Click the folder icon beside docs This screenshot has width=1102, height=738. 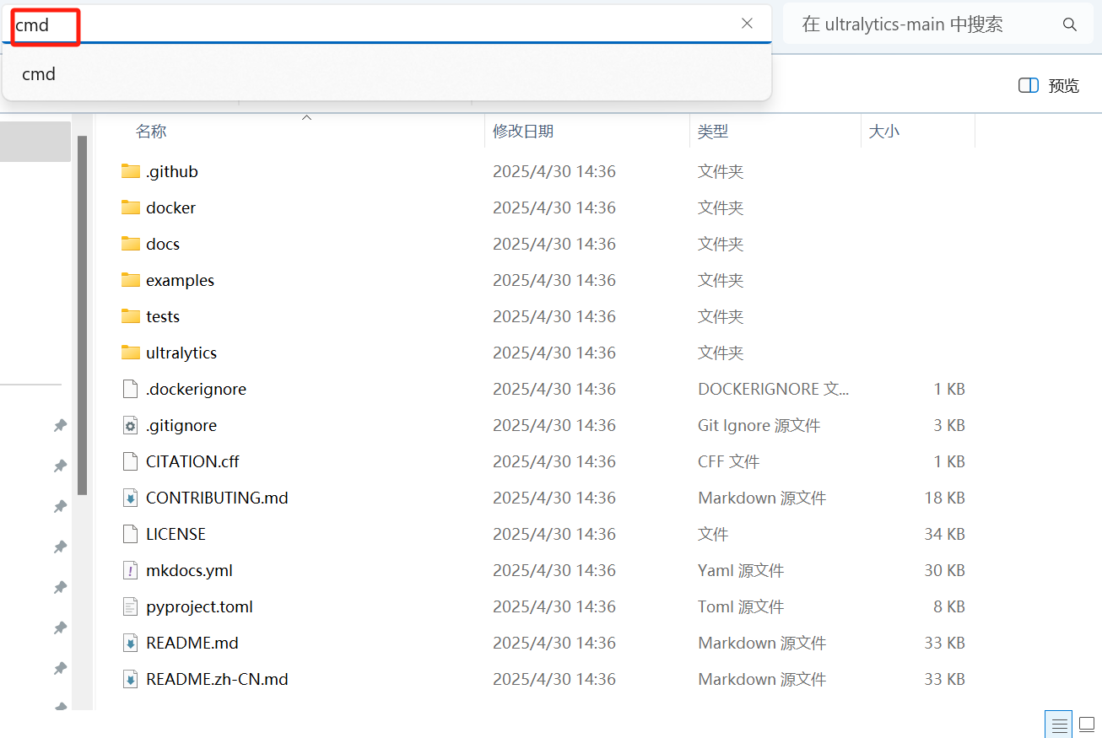point(130,244)
